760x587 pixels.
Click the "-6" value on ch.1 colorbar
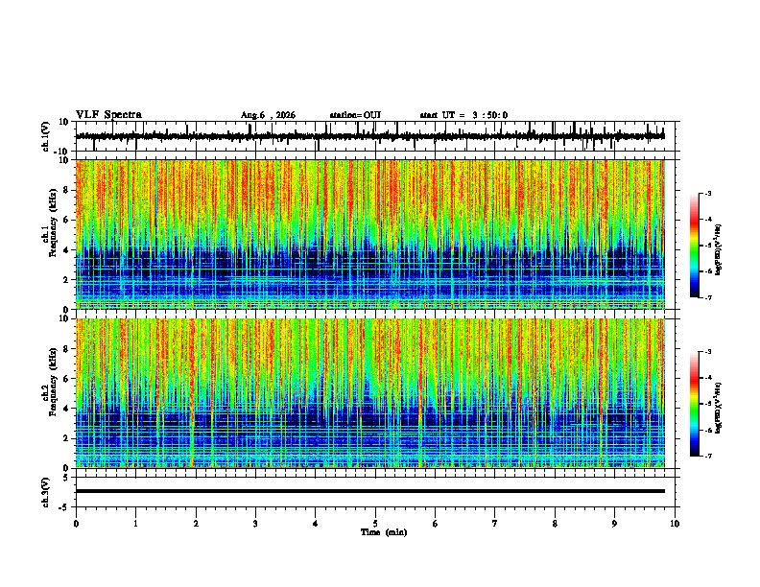tap(708, 271)
